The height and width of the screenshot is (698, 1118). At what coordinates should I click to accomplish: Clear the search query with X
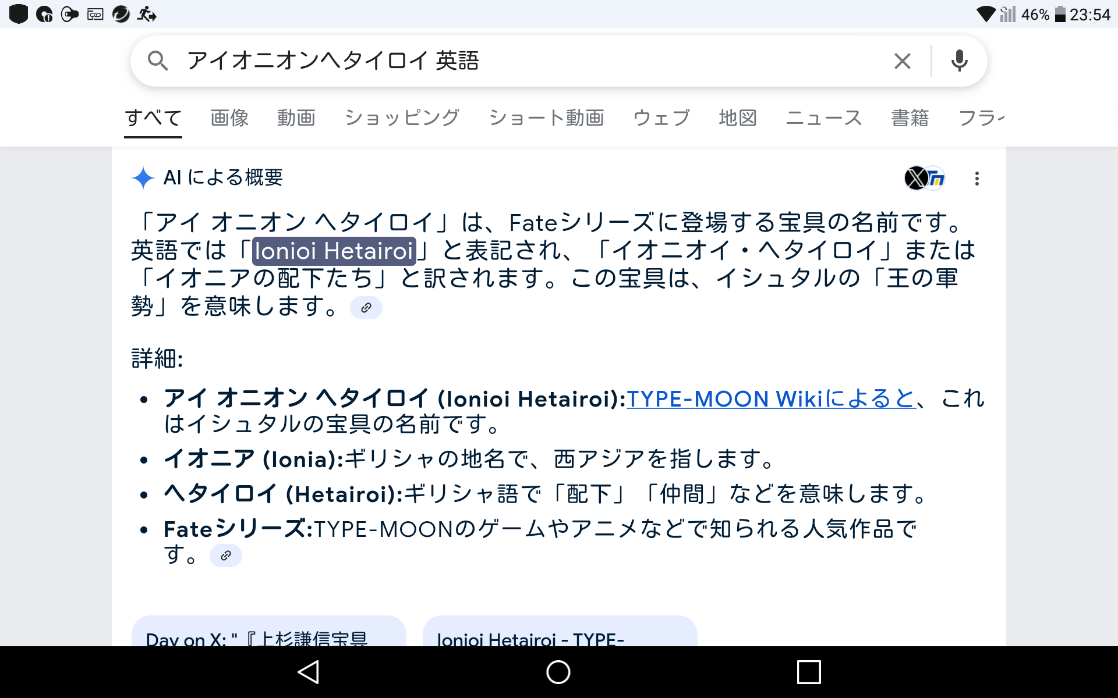902,60
